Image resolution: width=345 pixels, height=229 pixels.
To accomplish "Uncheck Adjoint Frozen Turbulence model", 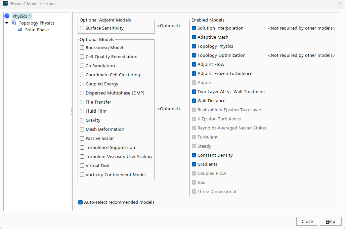I will [x=194, y=74].
